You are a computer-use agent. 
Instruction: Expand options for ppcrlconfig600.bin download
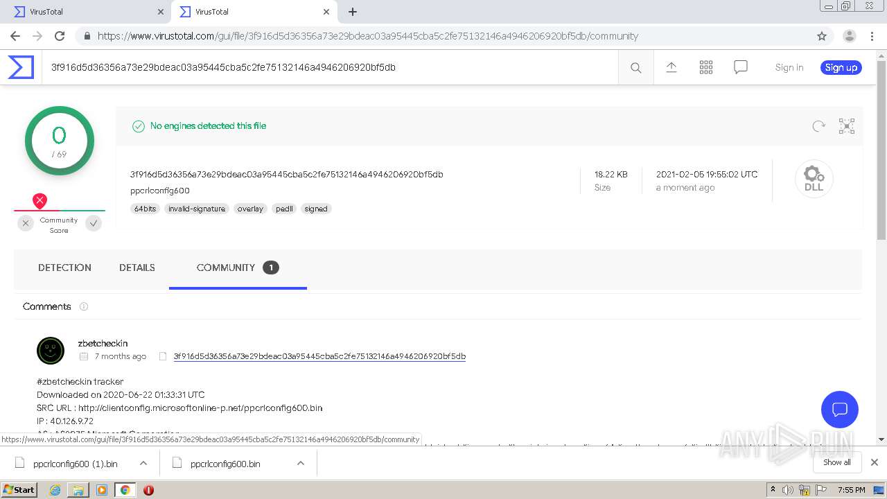tap(301, 463)
